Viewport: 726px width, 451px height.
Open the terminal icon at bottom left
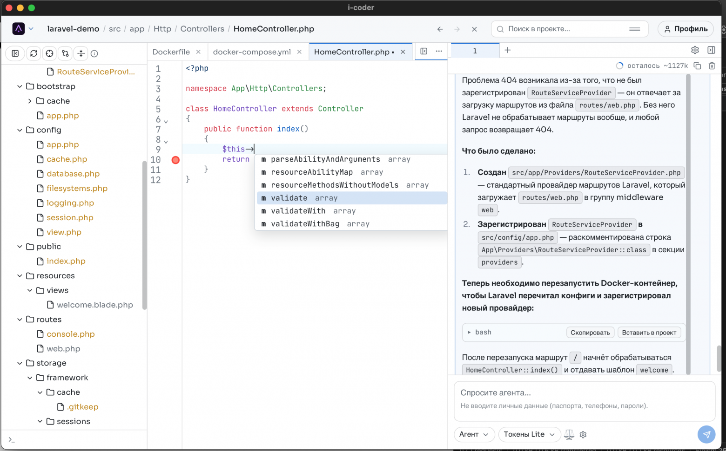click(x=12, y=439)
